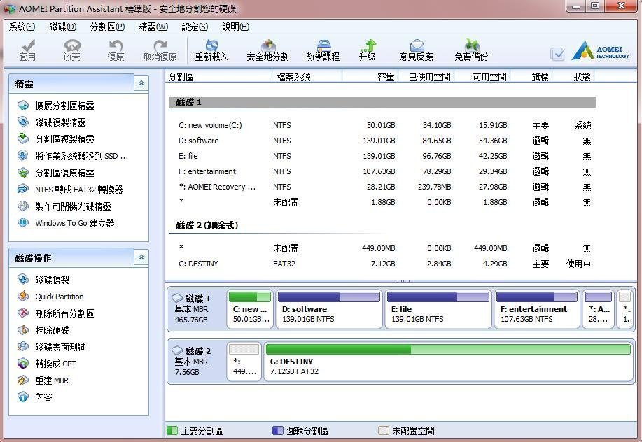Open the 說明(H) menu

(236, 27)
